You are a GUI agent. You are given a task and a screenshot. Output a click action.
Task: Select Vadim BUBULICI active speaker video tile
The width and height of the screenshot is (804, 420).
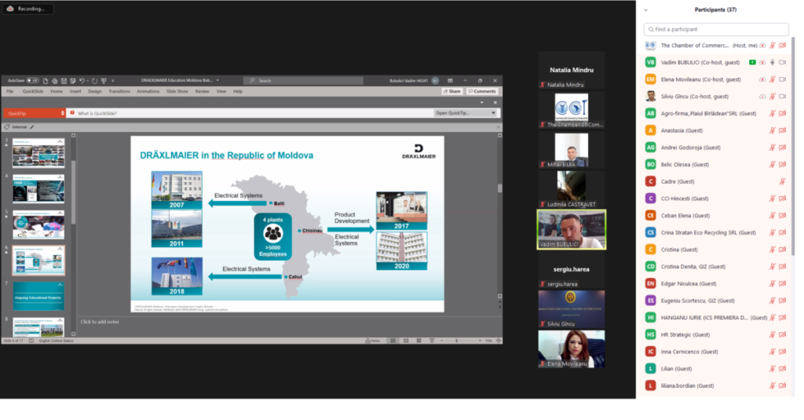(x=572, y=229)
